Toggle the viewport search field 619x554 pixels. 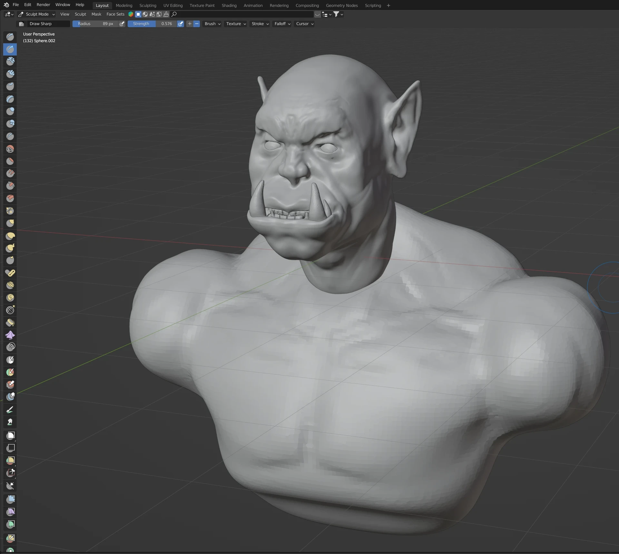click(x=174, y=14)
